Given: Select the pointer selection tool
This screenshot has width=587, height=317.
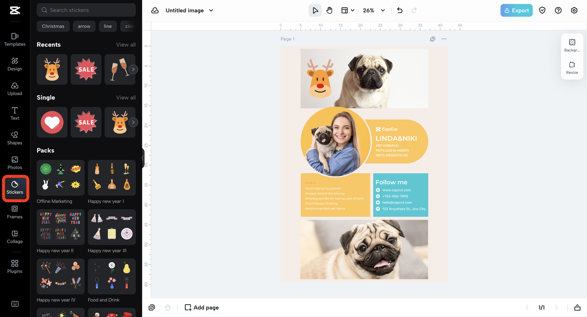Looking at the screenshot, I should tap(315, 11).
